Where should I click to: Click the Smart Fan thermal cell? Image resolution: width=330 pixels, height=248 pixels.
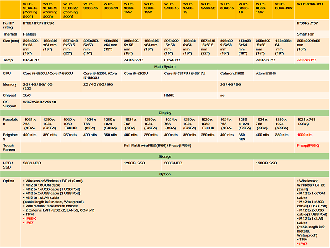pos(306,34)
